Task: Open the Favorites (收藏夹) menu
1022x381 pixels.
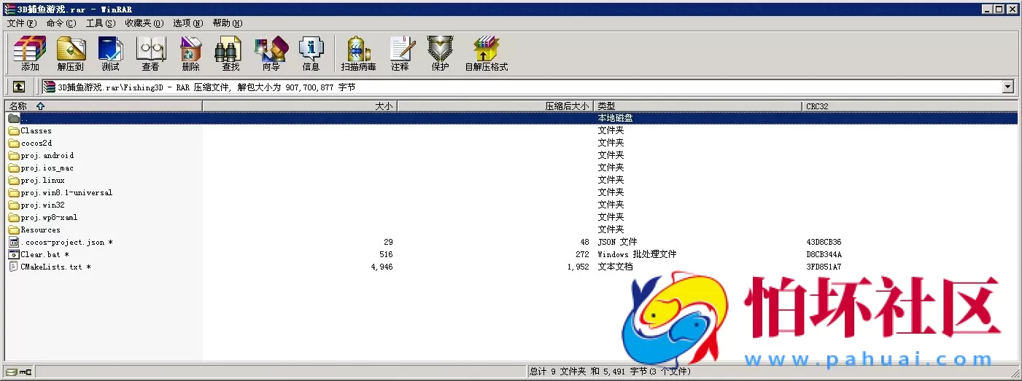Action: pyautogui.click(x=144, y=23)
